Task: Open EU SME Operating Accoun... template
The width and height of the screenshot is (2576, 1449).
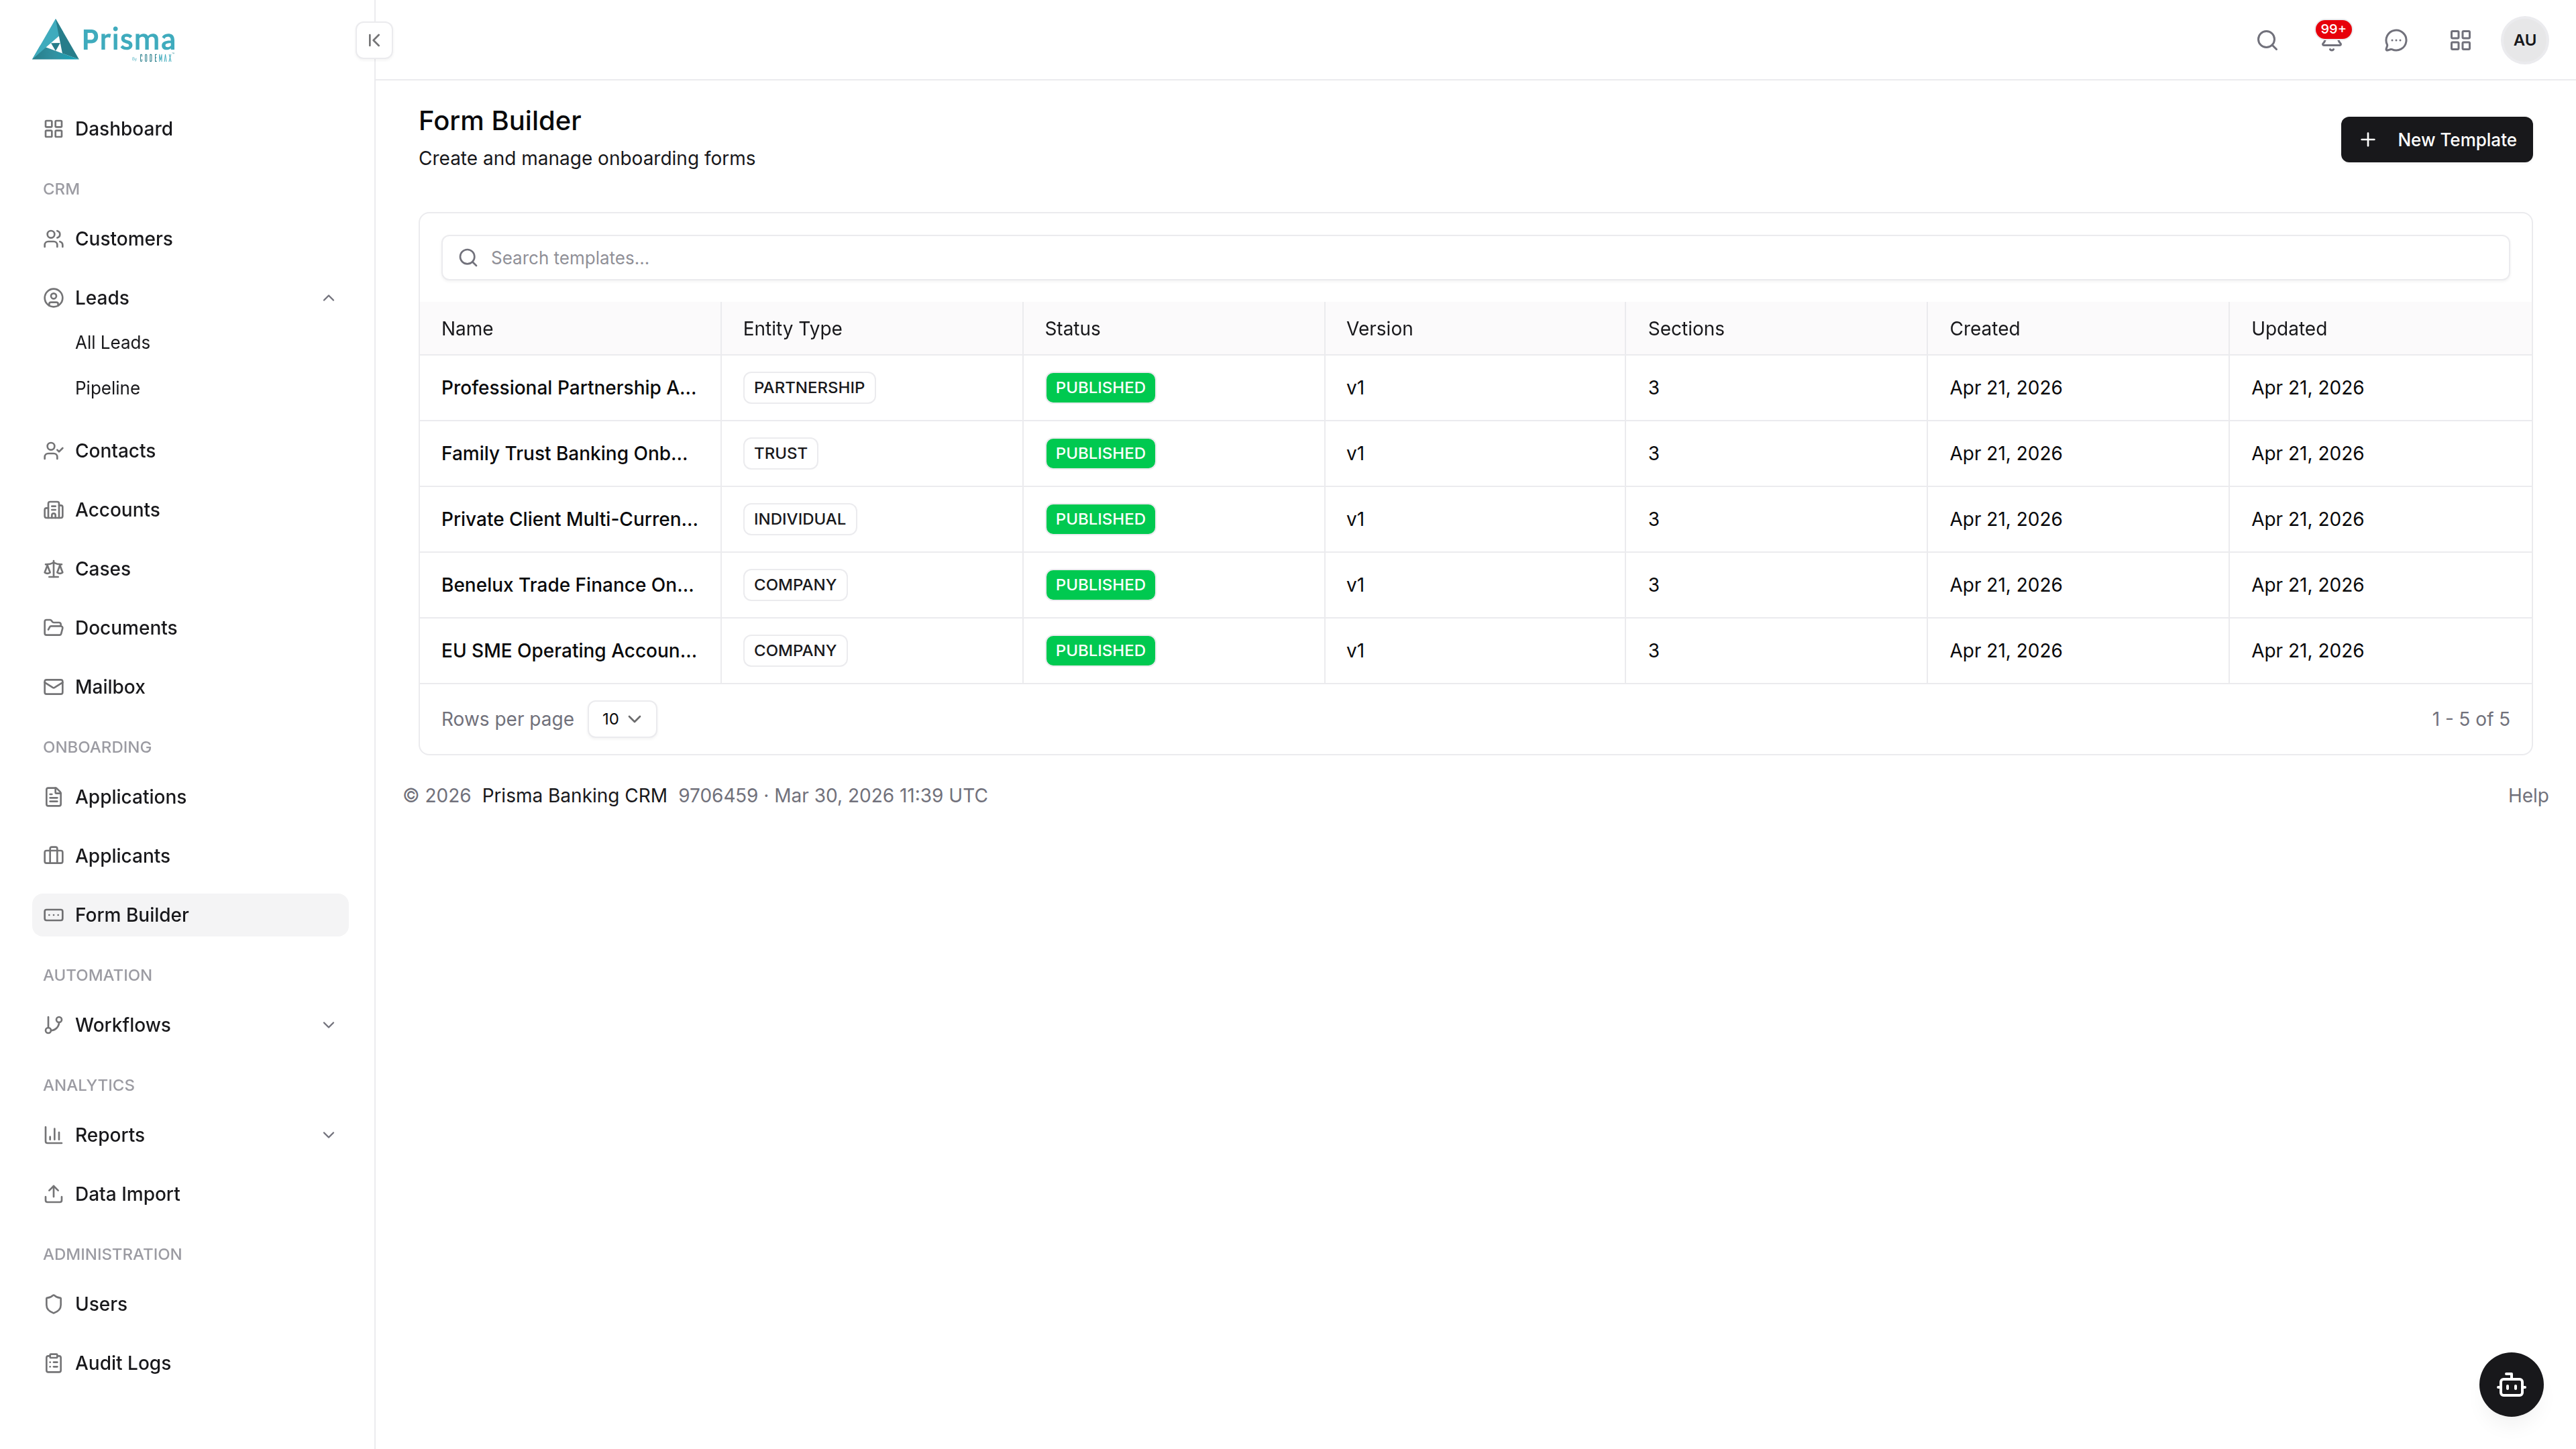Action: point(568,651)
